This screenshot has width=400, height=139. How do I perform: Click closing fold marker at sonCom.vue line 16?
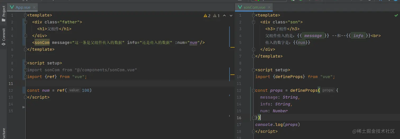coord(254,118)
